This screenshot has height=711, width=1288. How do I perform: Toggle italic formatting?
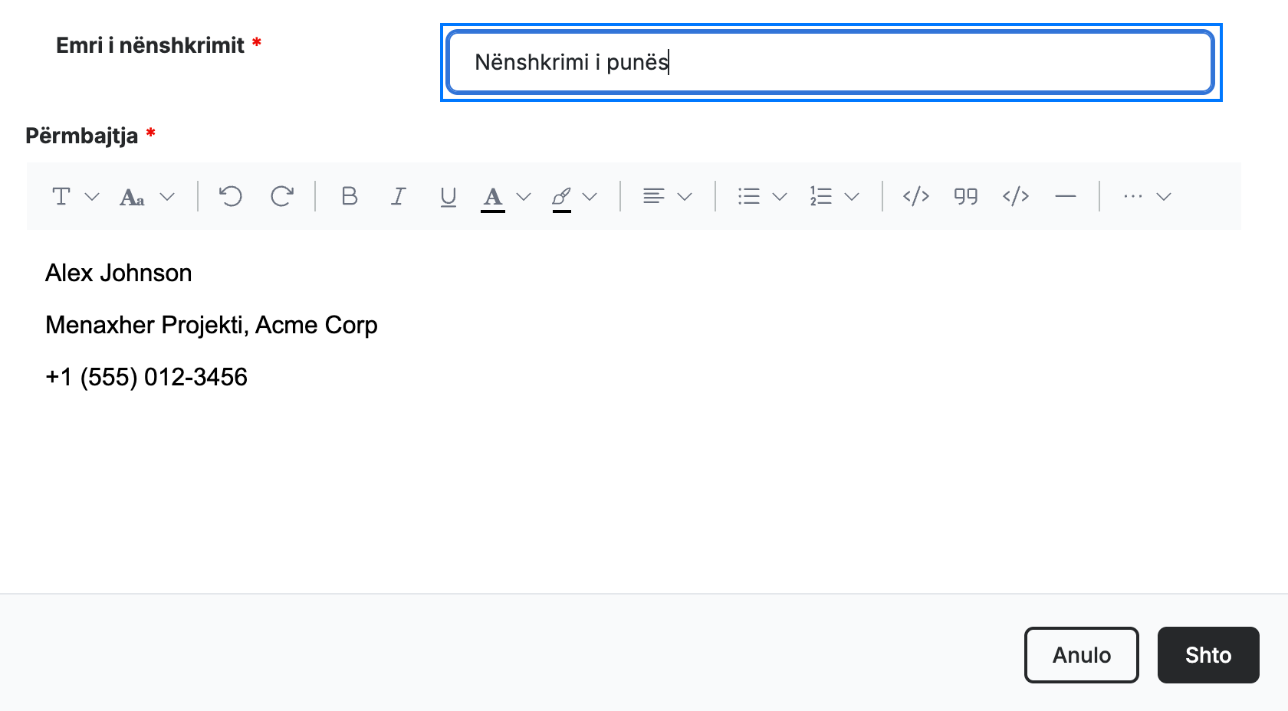399,197
